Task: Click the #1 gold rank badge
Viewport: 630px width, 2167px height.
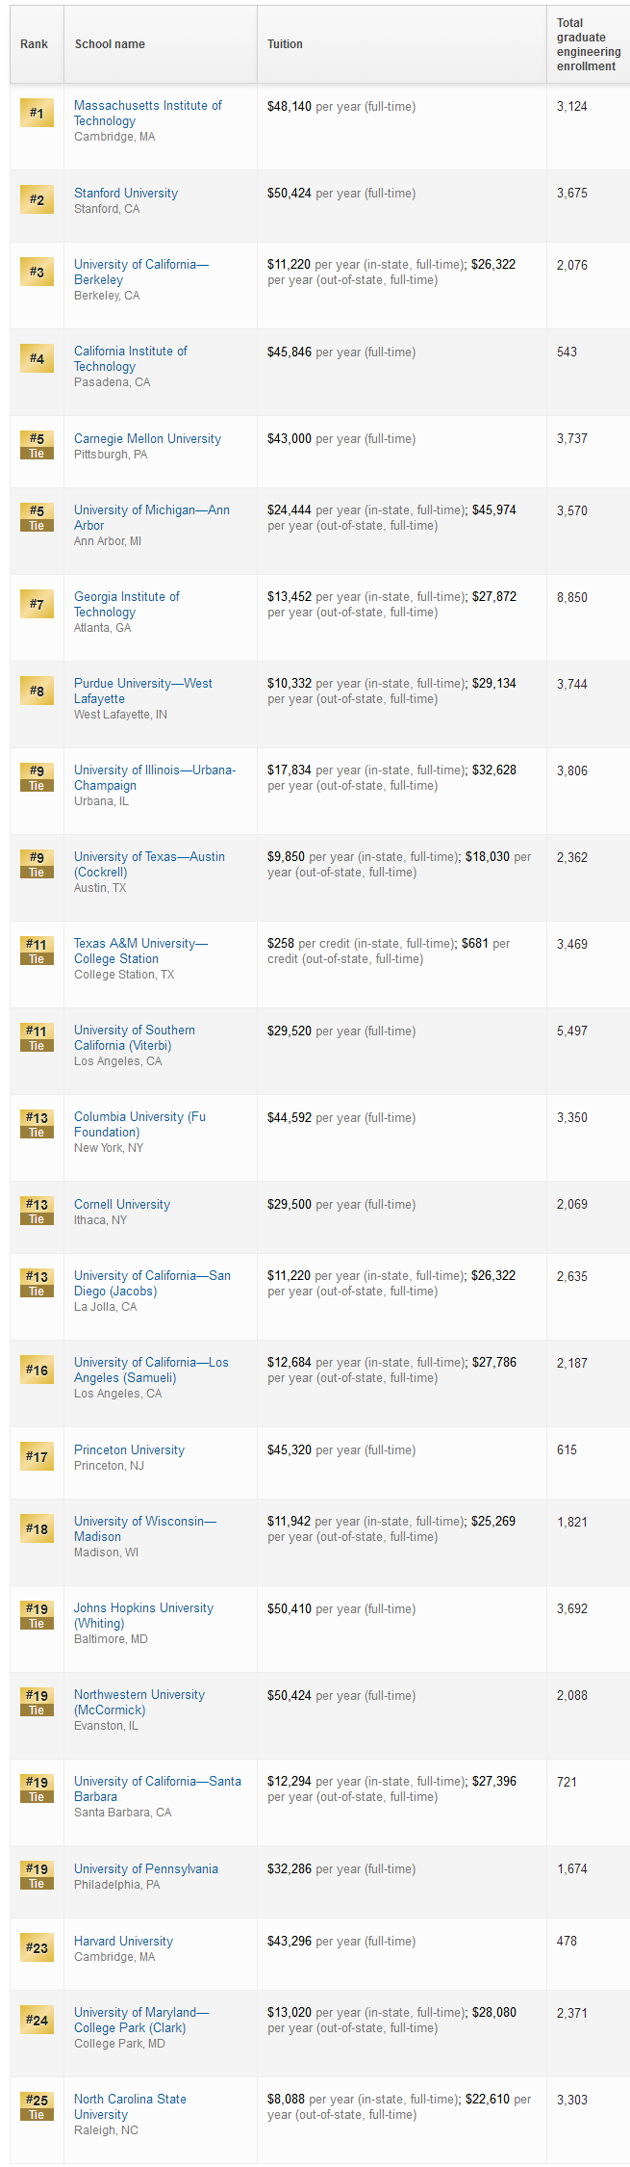Action: [37, 113]
